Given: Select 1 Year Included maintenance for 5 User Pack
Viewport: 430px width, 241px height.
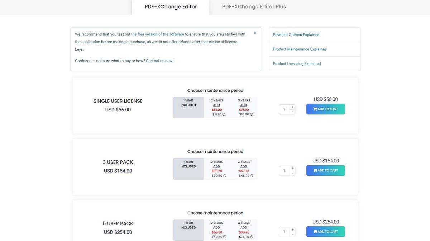Looking at the screenshot, I should pyautogui.click(x=188, y=230).
